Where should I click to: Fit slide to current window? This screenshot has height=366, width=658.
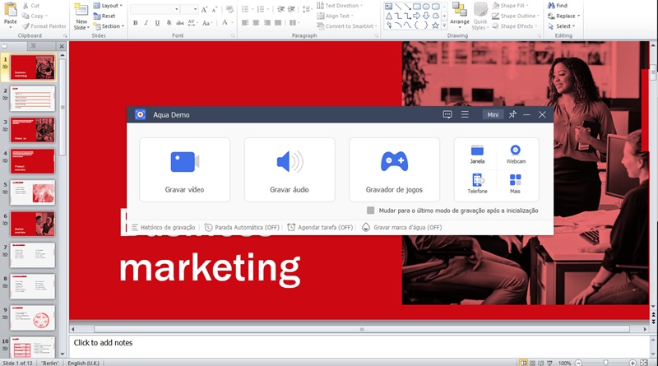click(x=644, y=363)
